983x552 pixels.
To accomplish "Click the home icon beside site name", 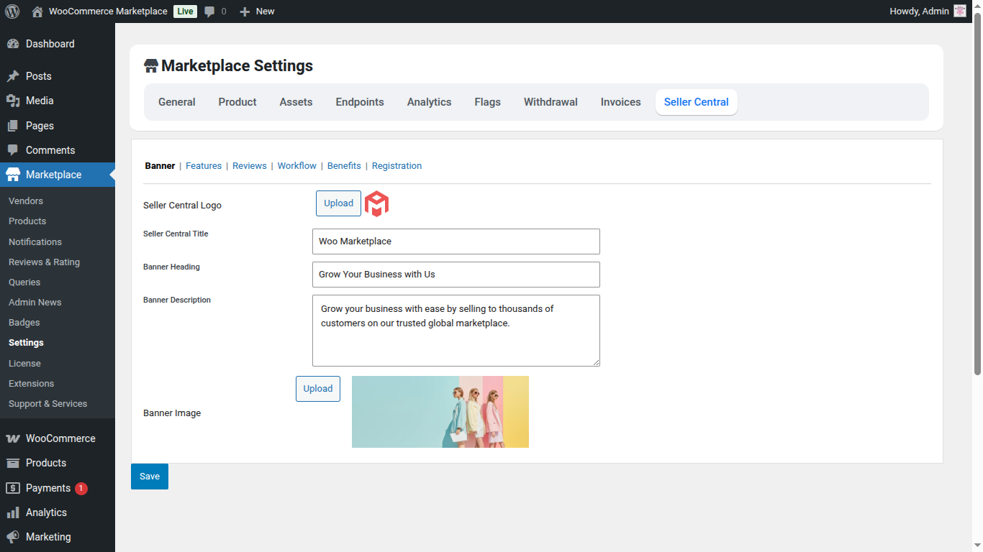I will (37, 11).
